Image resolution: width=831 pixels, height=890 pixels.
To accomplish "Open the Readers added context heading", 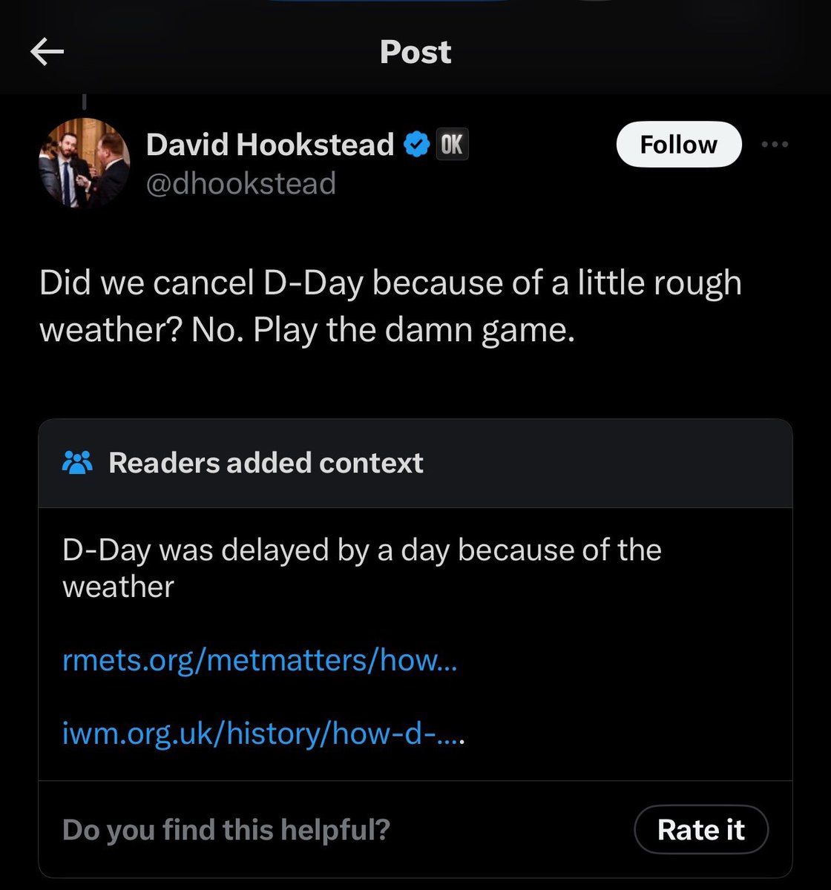I will tap(266, 463).
